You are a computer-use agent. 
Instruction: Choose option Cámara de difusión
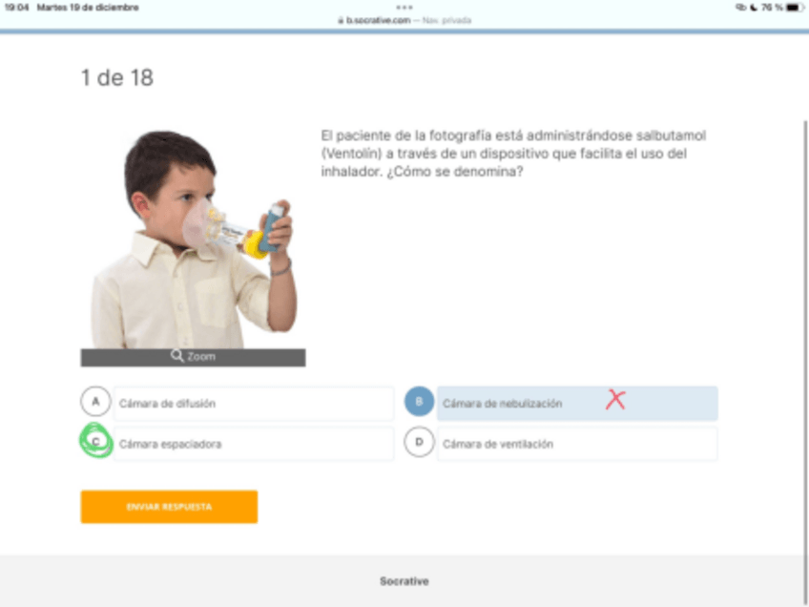(254, 404)
